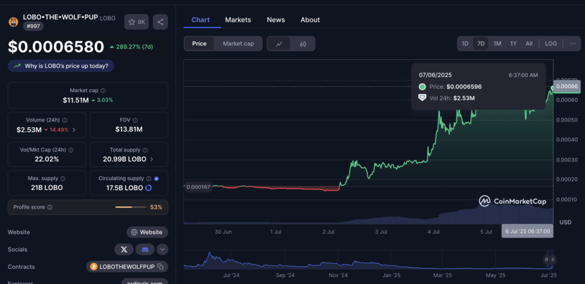Click Market cap info icon
This screenshot has height=284, width=585.
pyautogui.click(x=103, y=91)
